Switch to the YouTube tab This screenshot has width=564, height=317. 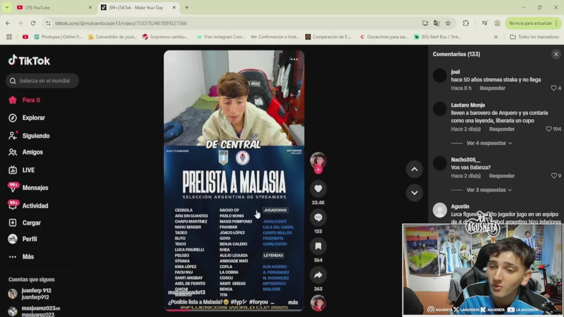[x=52, y=7]
